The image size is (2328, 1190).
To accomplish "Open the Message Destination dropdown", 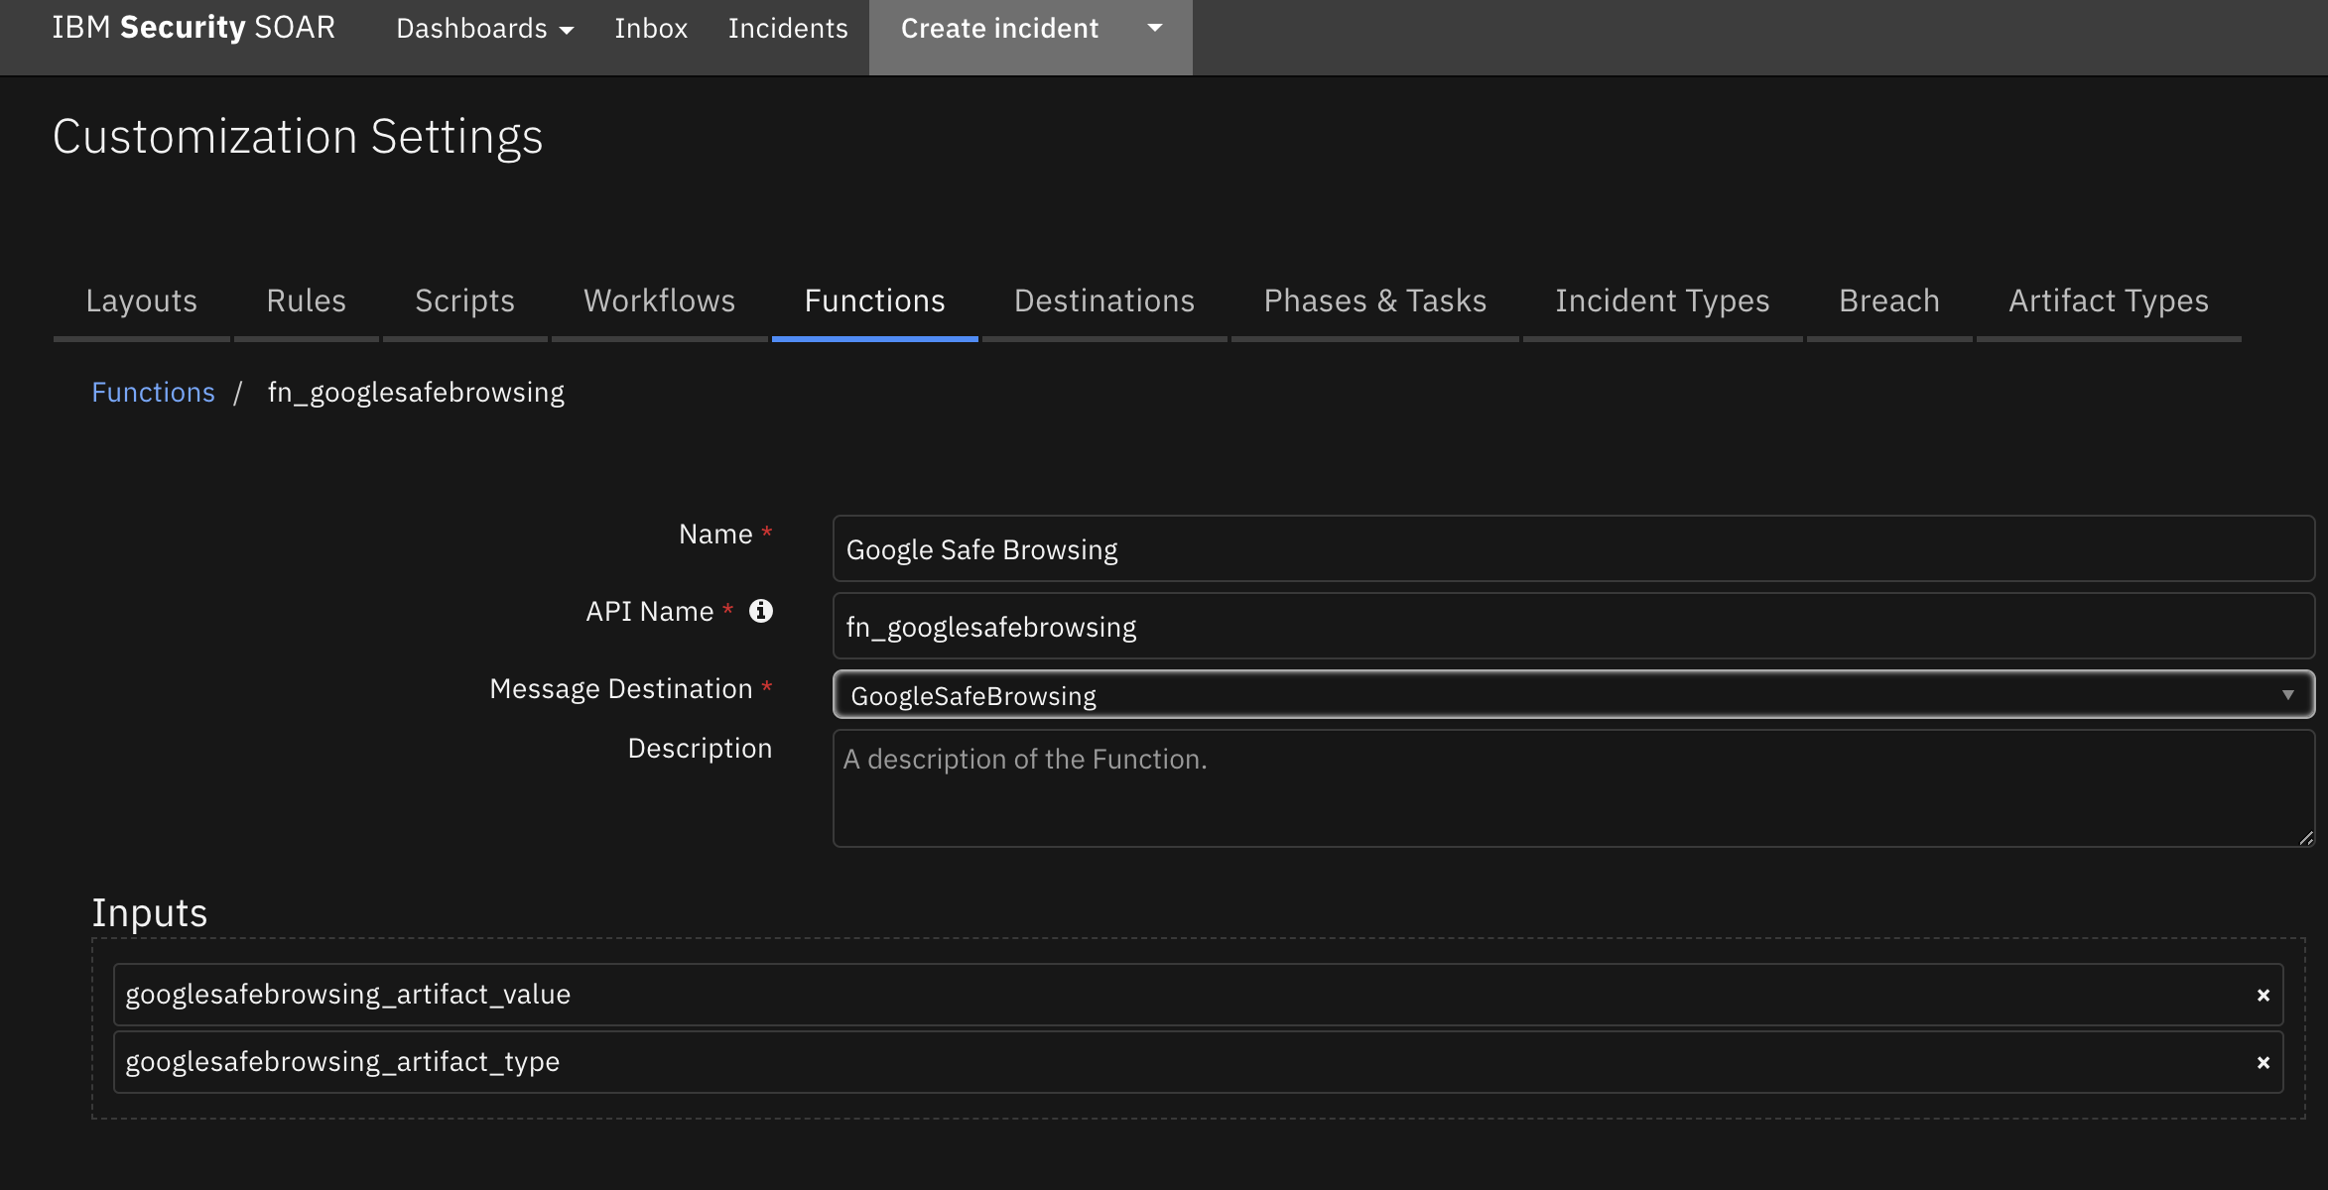I will (x=1574, y=695).
